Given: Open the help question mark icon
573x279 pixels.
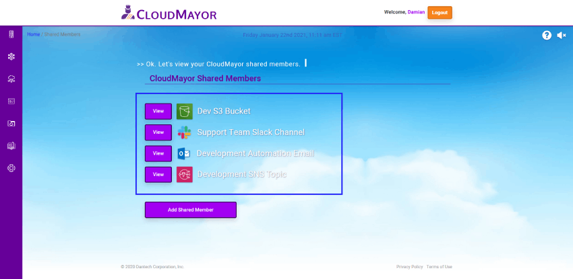Looking at the screenshot, I should pyautogui.click(x=547, y=35).
